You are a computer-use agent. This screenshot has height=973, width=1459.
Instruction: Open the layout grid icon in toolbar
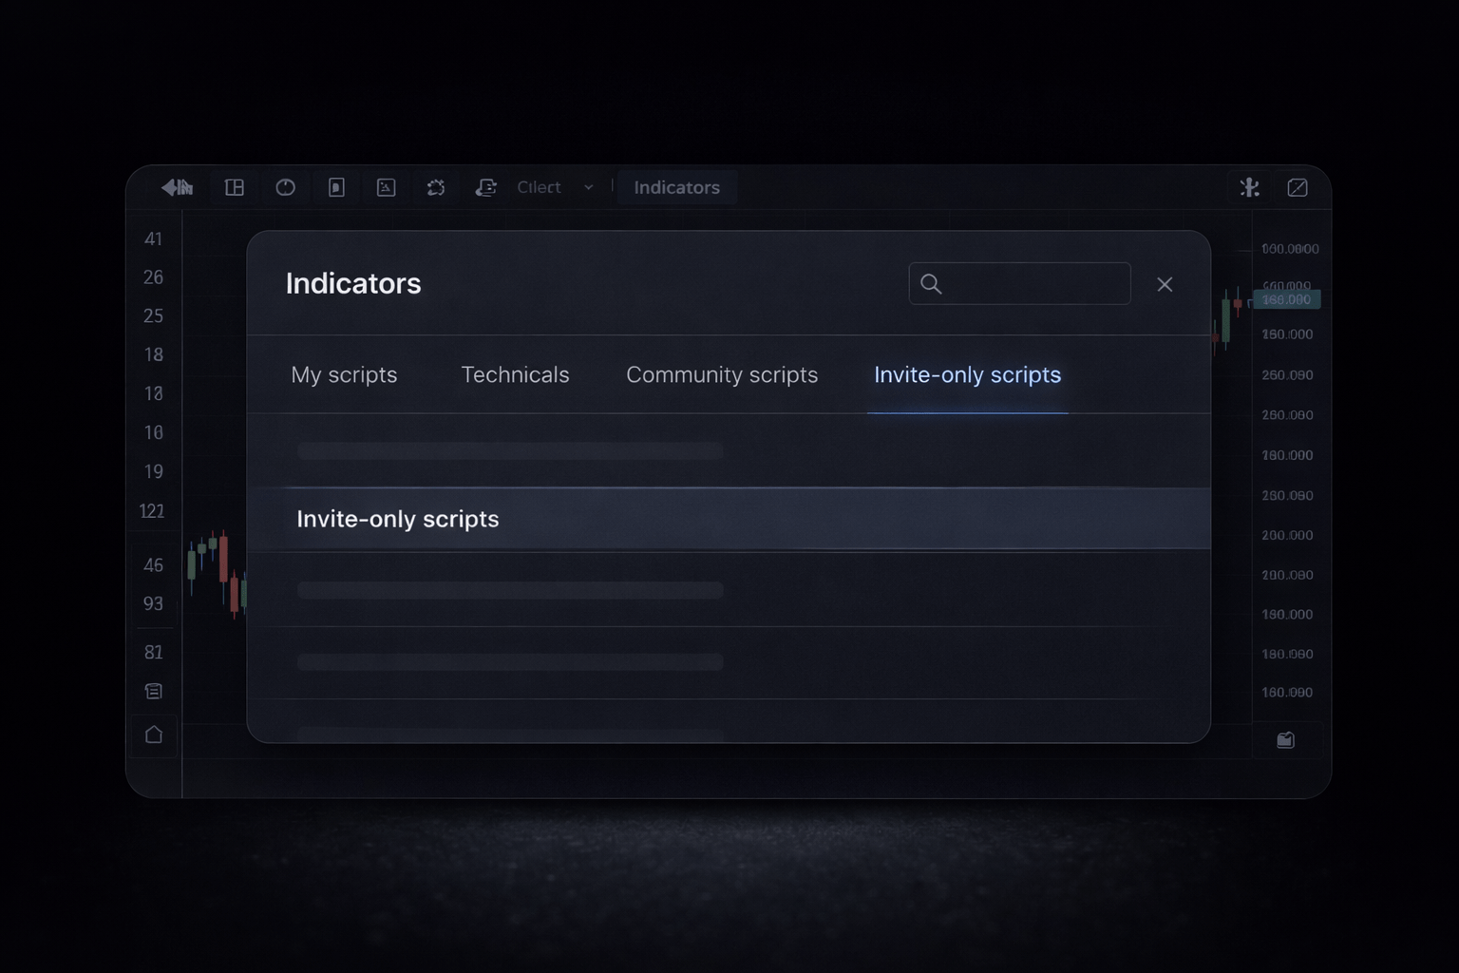(x=234, y=187)
